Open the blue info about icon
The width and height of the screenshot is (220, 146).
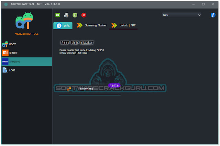pyautogui.click(x=213, y=15)
